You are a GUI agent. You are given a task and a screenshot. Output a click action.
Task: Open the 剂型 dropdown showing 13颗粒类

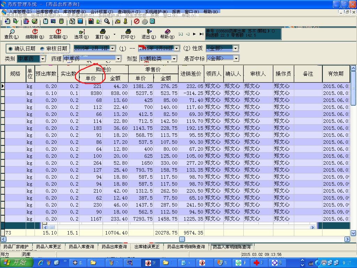click(x=174, y=59)
